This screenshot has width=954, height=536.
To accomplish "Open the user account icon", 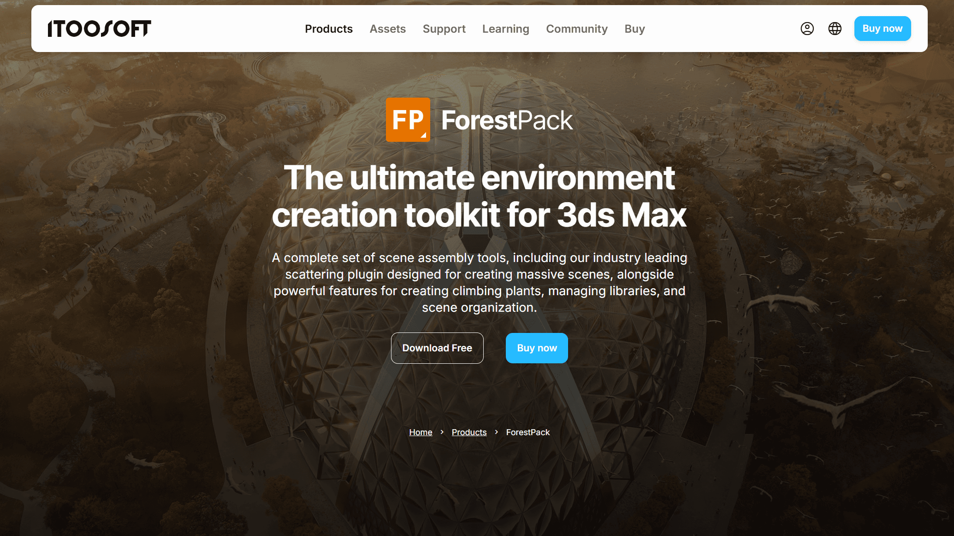I will (x=807, y=29).
